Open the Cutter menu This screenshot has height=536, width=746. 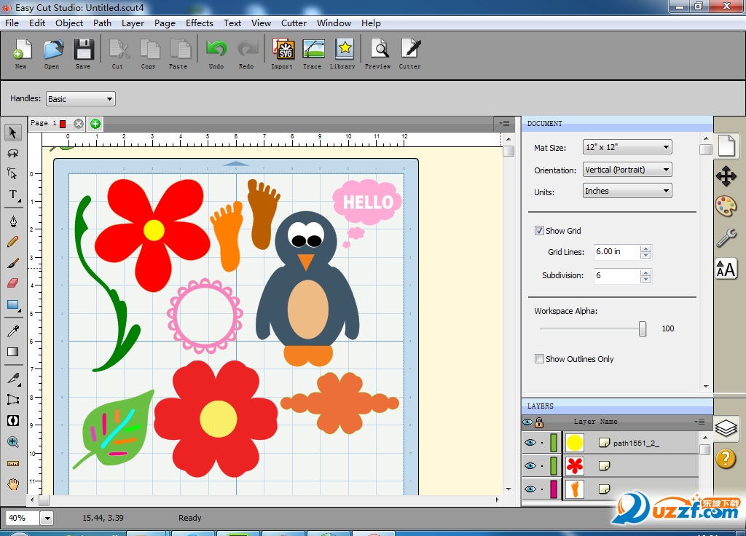[294, 23]
